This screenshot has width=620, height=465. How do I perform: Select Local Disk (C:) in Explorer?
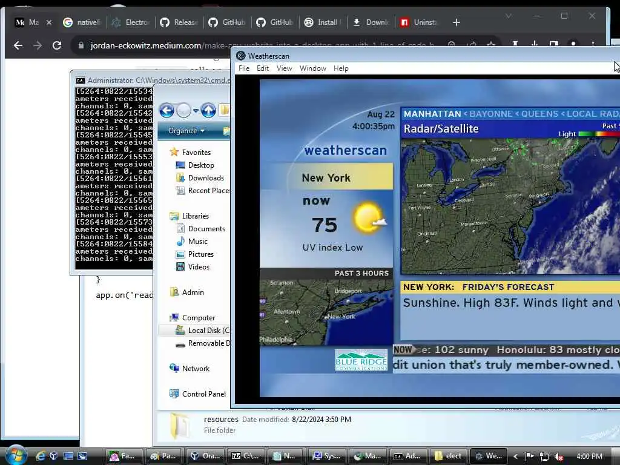(202, 330)
